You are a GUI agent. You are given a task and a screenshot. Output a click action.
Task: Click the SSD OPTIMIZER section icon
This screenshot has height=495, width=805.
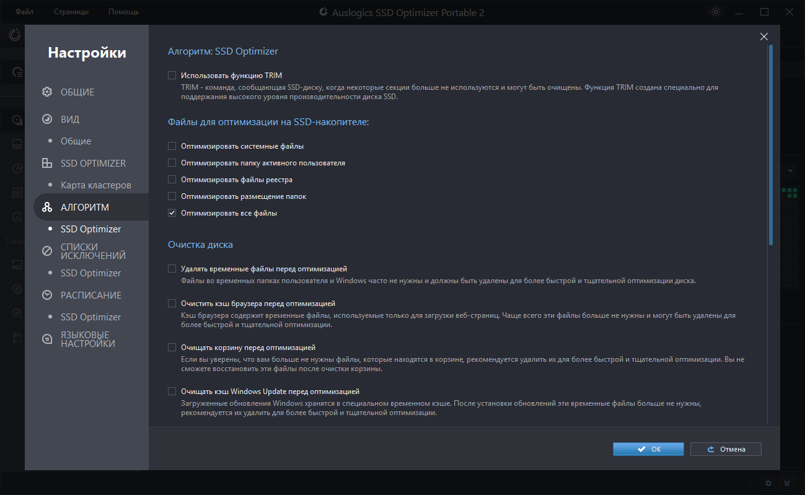[x=47, y=164]
